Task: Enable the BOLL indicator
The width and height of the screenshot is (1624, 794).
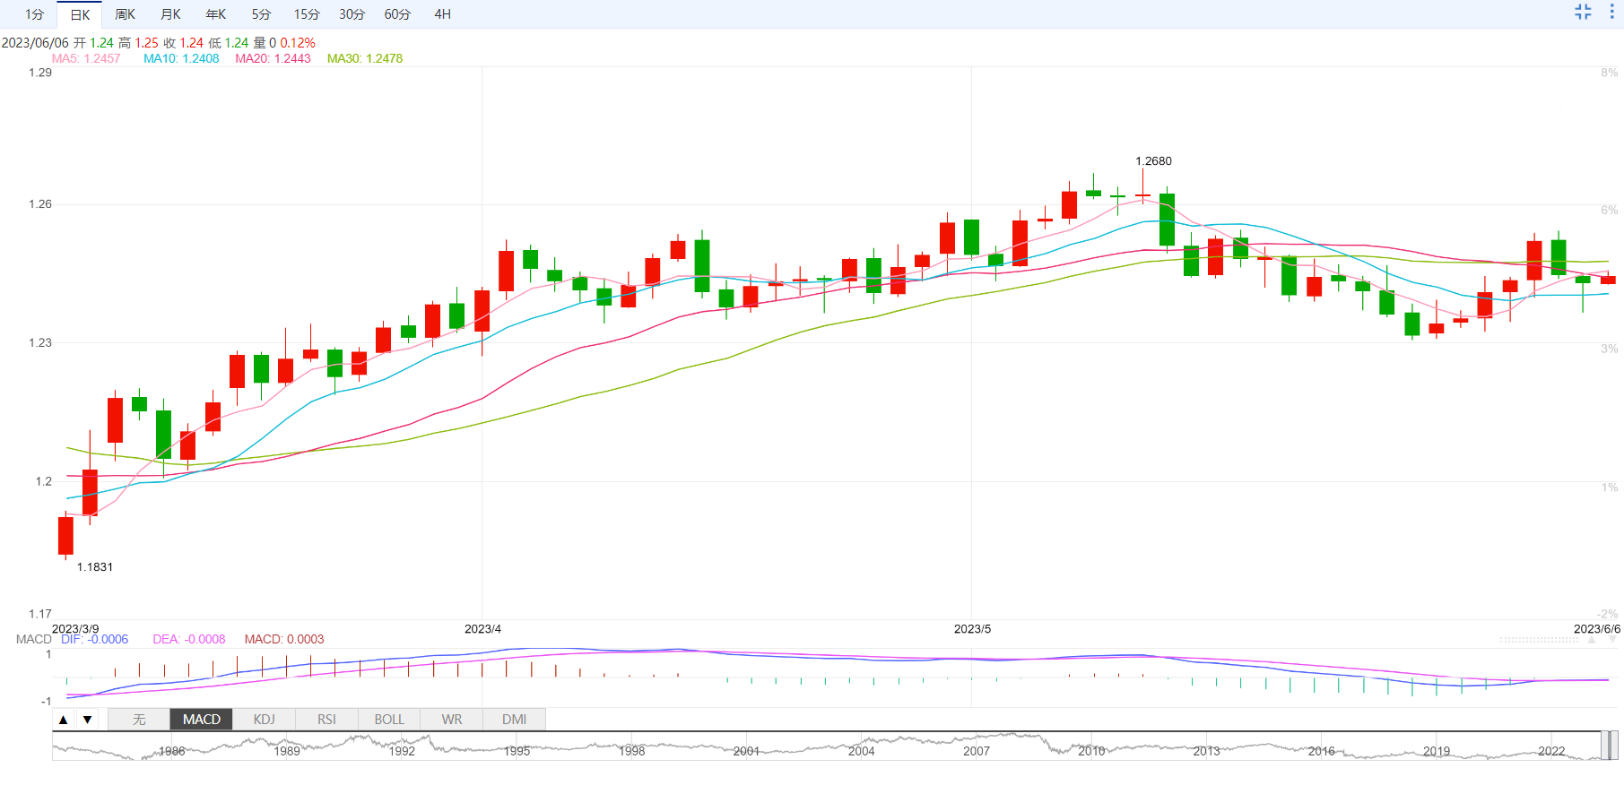Action: point(389,720)
